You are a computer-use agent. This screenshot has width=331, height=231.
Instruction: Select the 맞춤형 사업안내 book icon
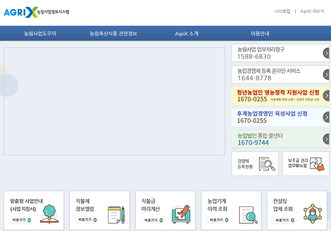point(50,213)
